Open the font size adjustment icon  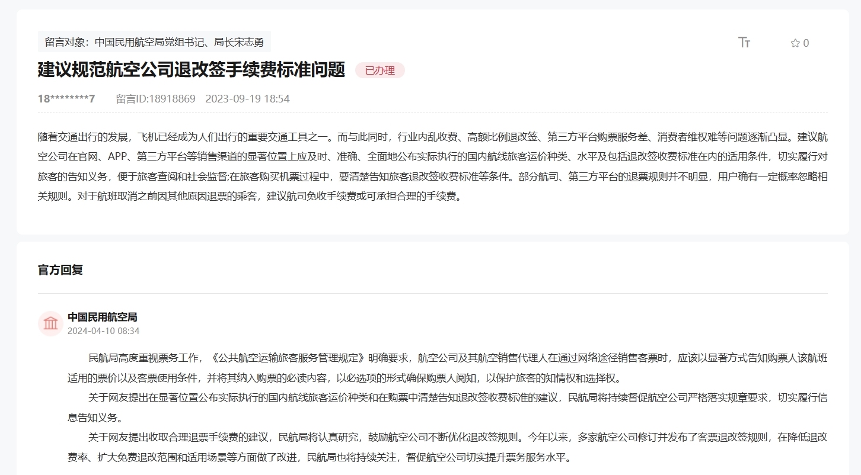coord(744,42)
